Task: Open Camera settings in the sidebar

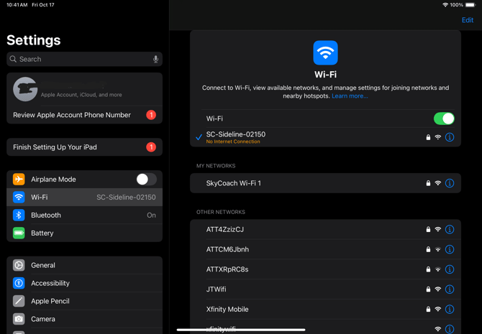Action: point(85,319)
